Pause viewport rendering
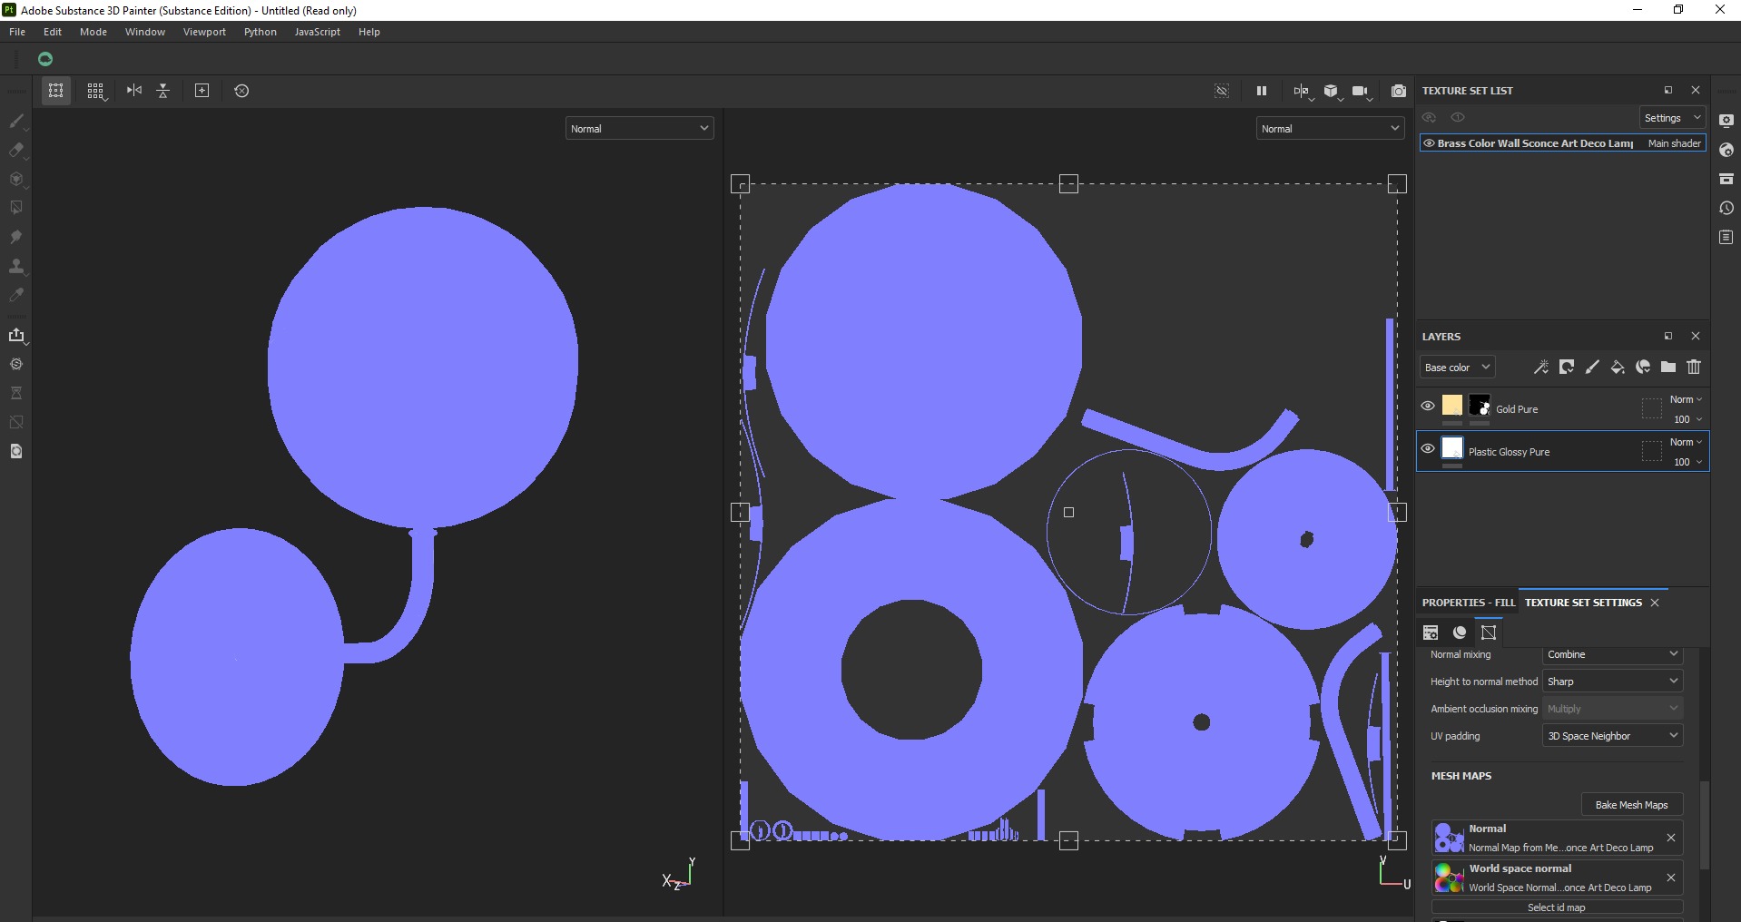This screenshot has height=922, width=1741. click(1261, 91)
